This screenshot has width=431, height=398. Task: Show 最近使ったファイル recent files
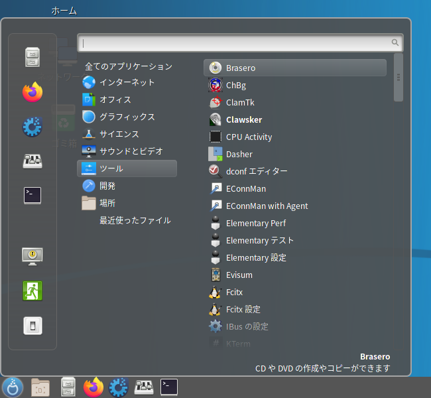(127, 220)
